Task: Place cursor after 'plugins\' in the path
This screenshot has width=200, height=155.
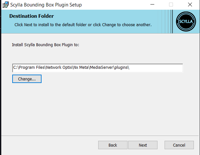Action: pos(130,68)
